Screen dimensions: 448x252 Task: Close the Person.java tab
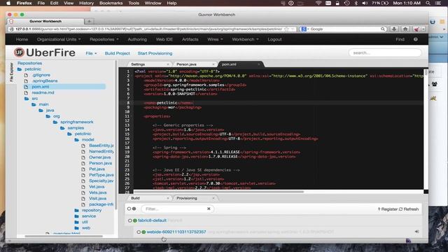[x=213, y=64]
